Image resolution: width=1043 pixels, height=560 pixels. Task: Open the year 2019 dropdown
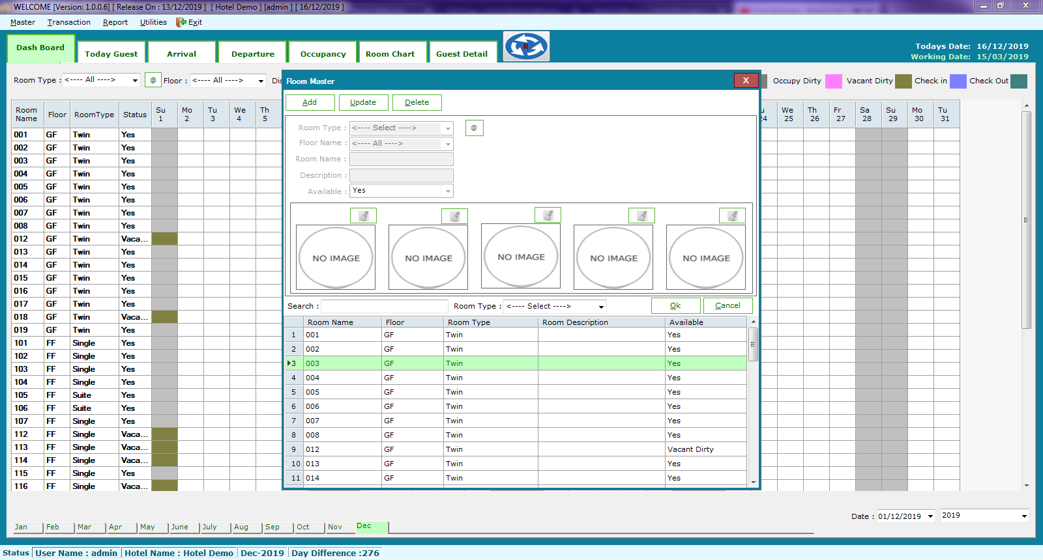tap(1024, 516)
